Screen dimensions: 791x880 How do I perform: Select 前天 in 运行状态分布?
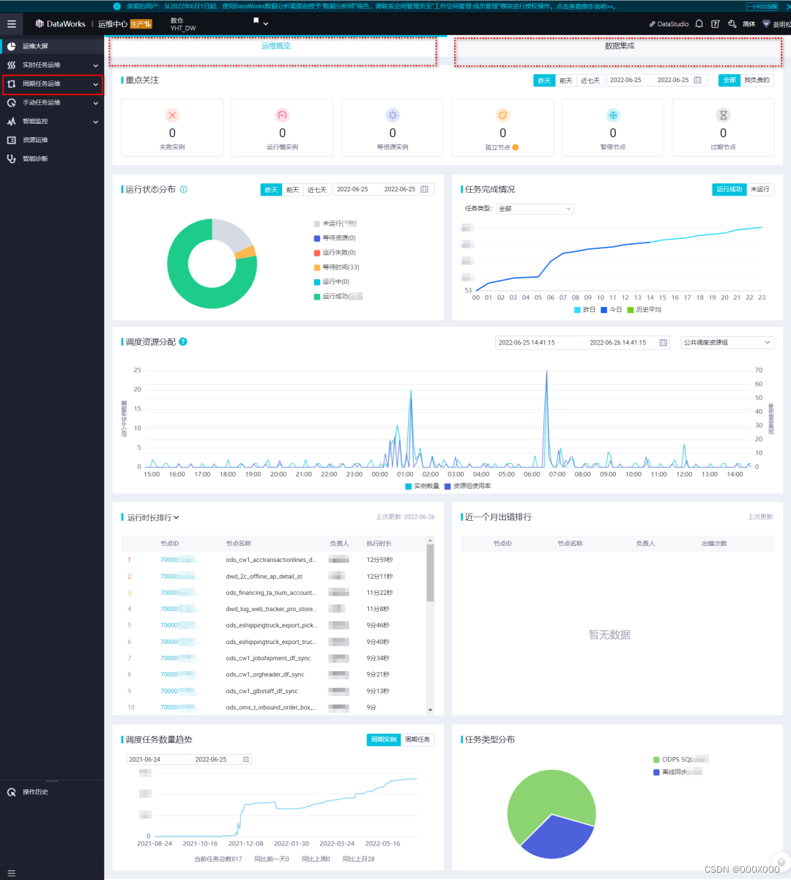tap(293, 190)
